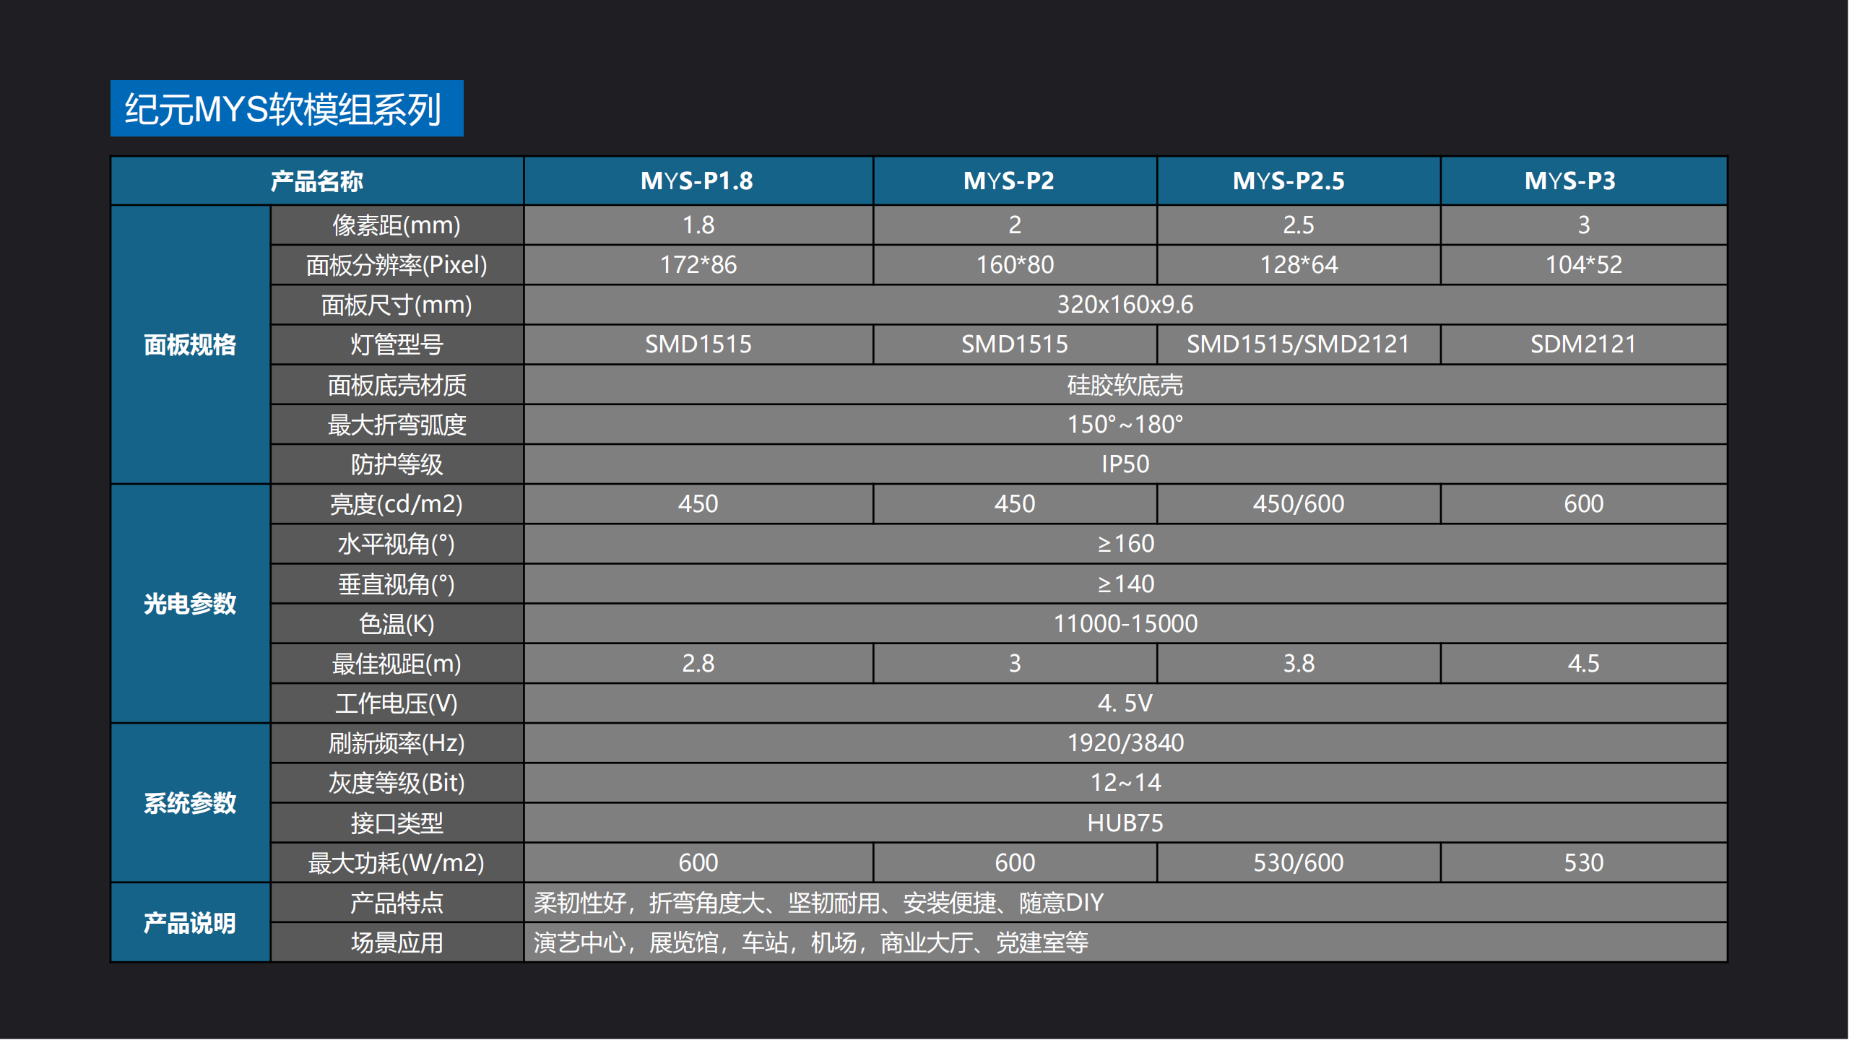Click the 3.8 viewing distance cell
This screenshot has width=1849, height=1040.
tap(1298, 664)
